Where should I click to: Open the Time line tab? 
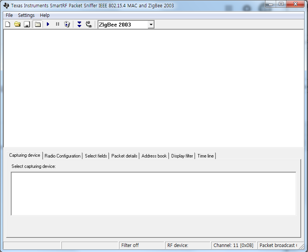205,156
